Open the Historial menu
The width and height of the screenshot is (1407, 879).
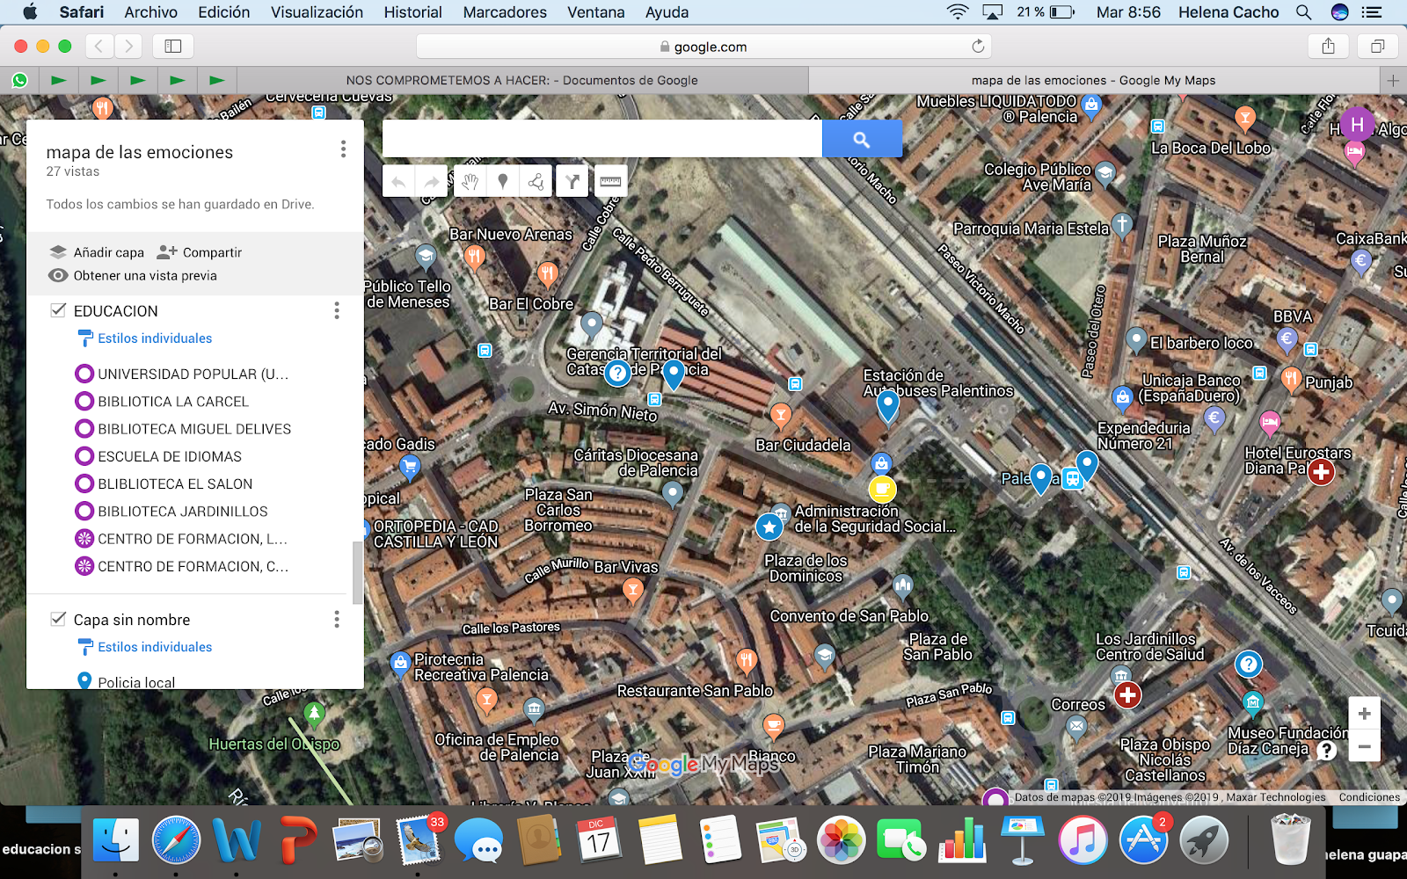(412, 12)
